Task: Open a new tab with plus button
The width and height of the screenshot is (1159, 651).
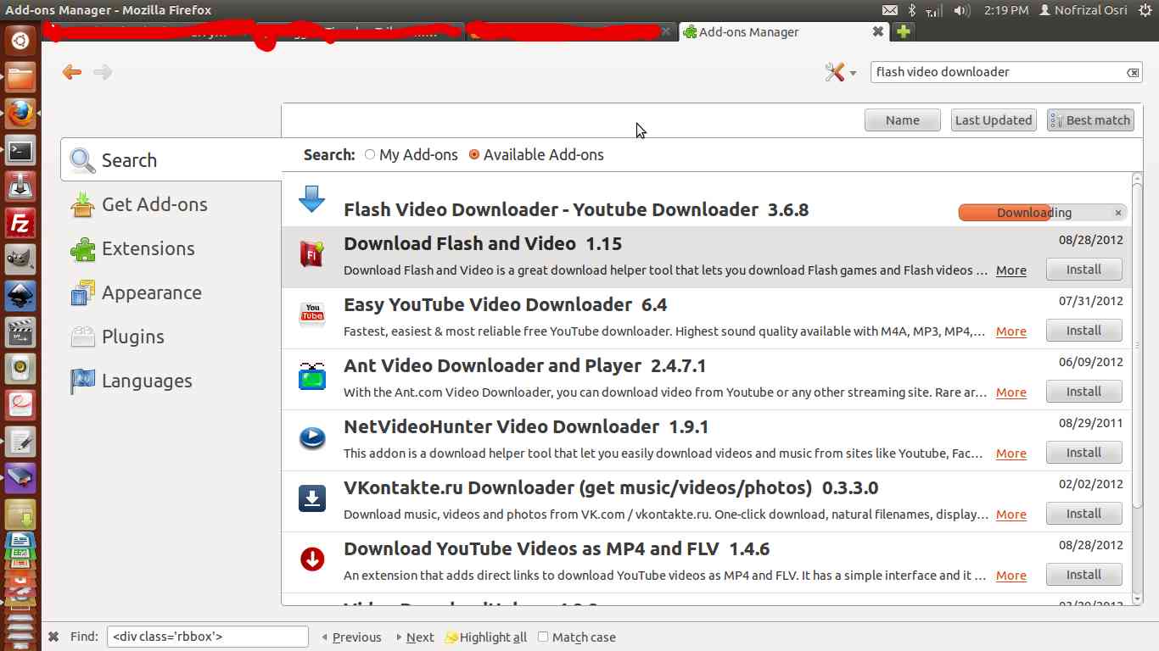Action: pos(903,31)
